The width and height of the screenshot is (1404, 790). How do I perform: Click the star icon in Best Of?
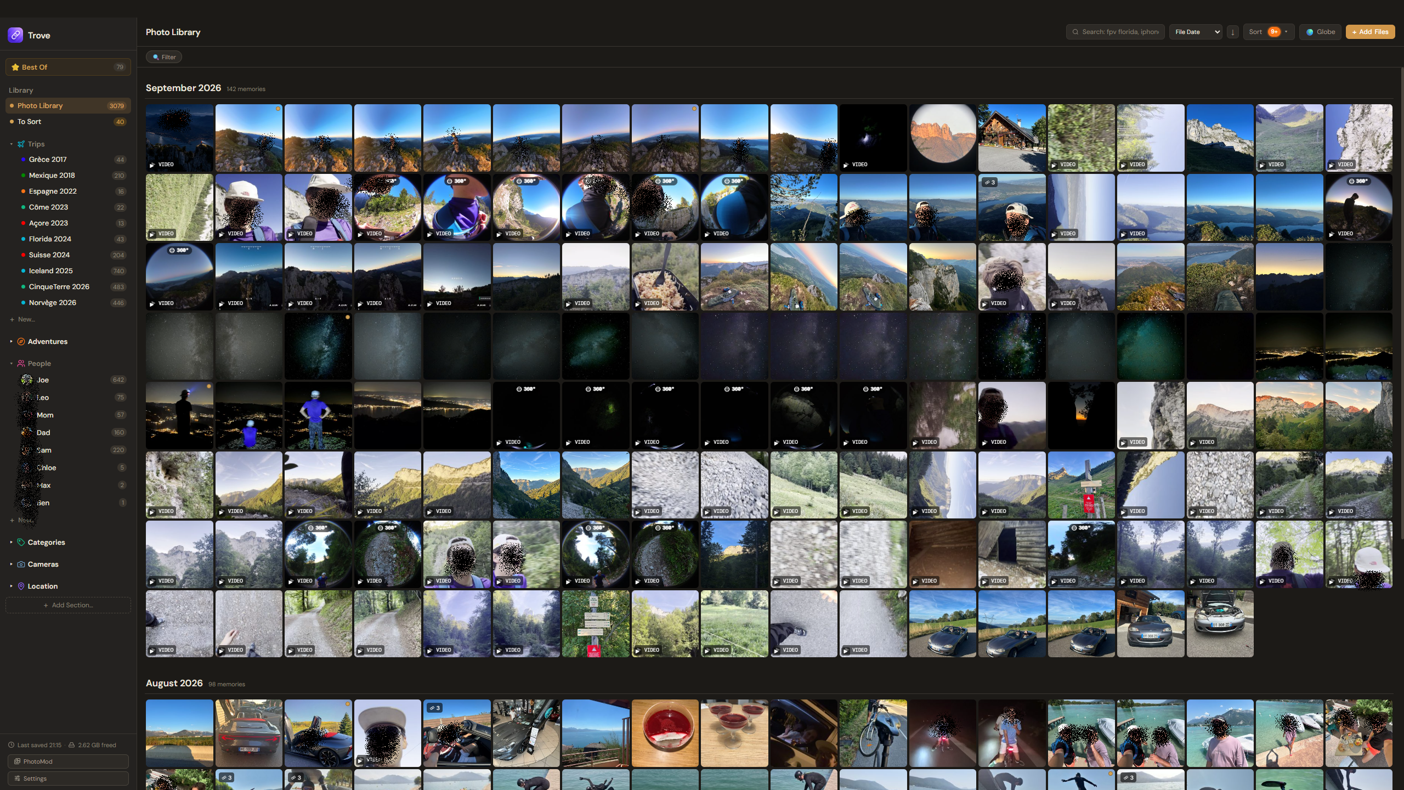tap(15, 67)
